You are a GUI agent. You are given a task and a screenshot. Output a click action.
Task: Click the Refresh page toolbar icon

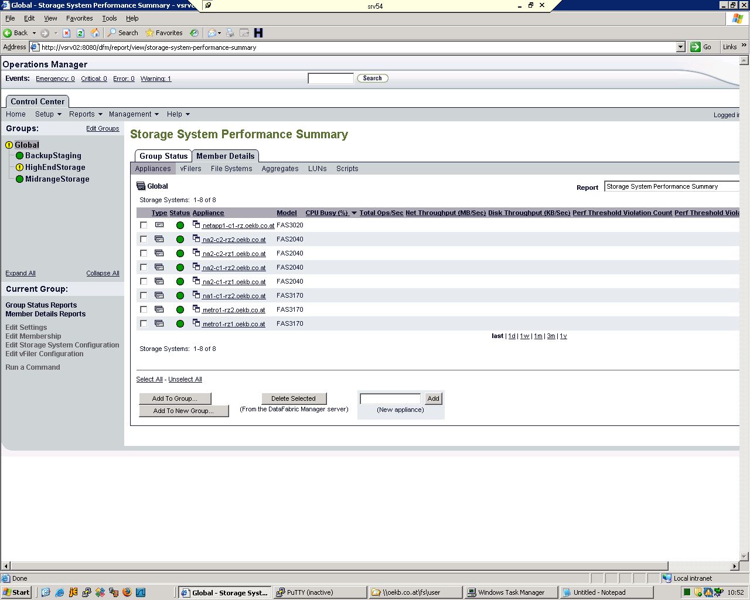(80, 33)
